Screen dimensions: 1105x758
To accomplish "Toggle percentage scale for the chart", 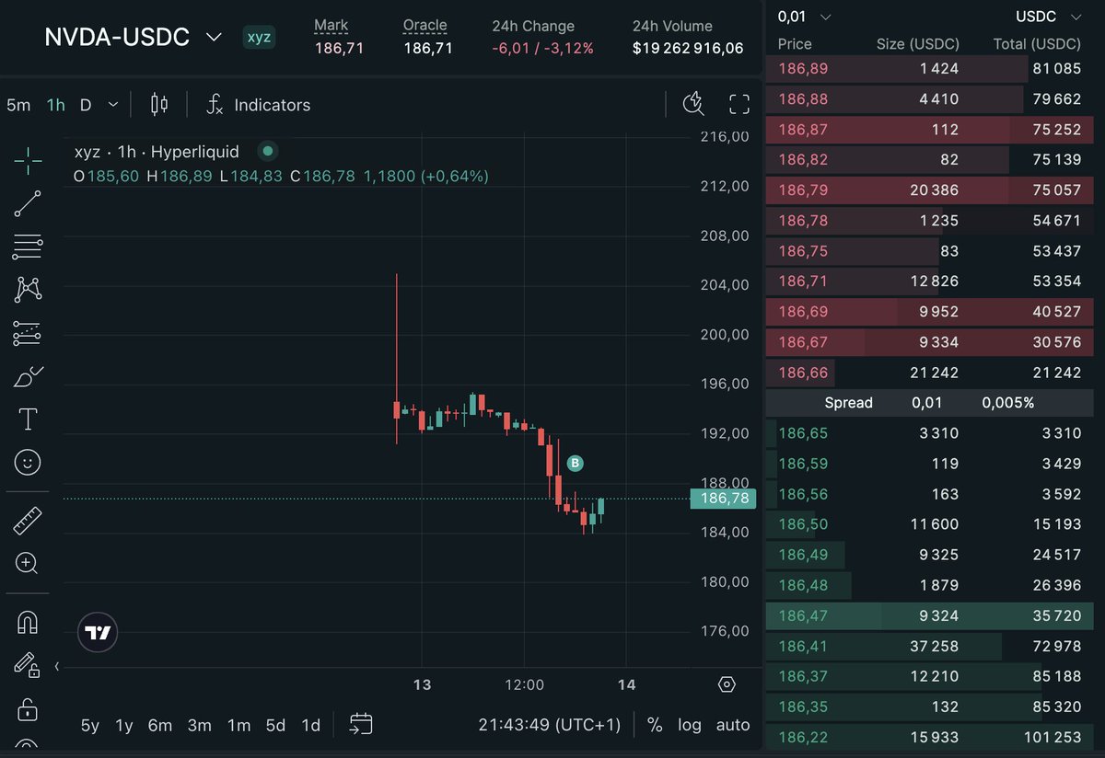I will coord(655,725).
